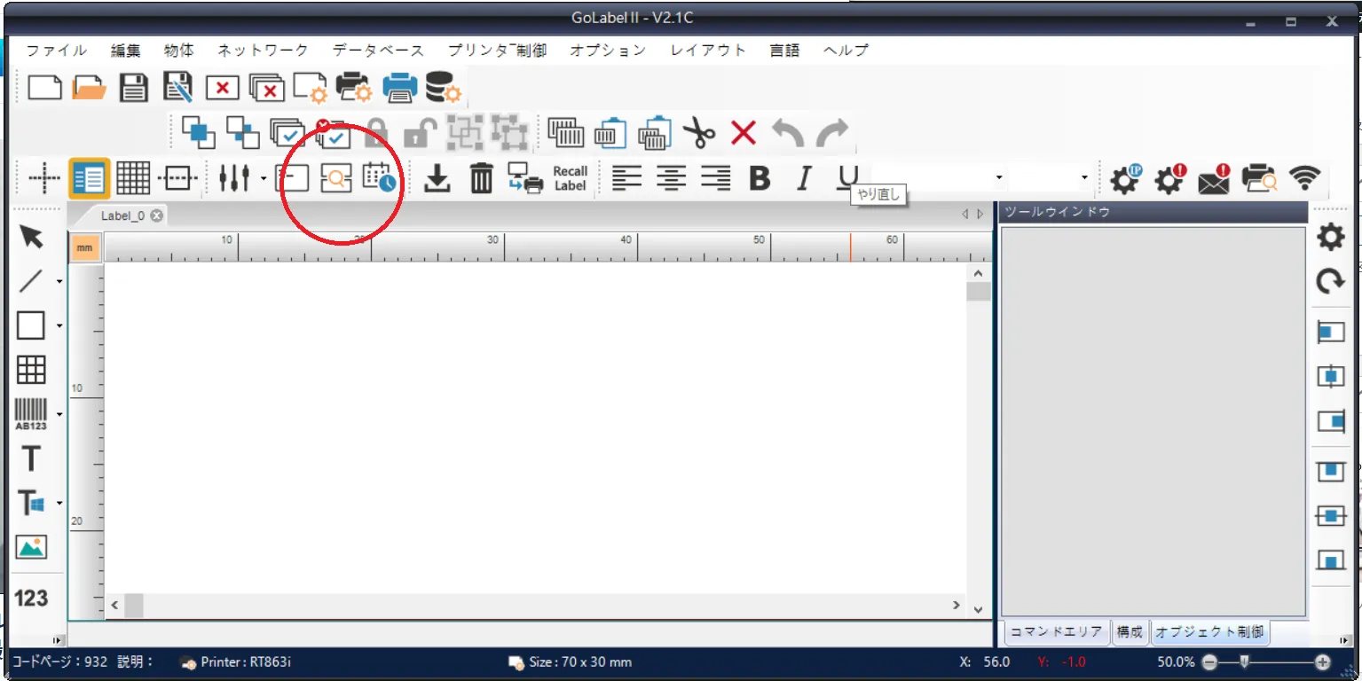Toggle the highlighted label view button
The width and height of the screenshot is (1362, 681).
click(x=89, y=179)
